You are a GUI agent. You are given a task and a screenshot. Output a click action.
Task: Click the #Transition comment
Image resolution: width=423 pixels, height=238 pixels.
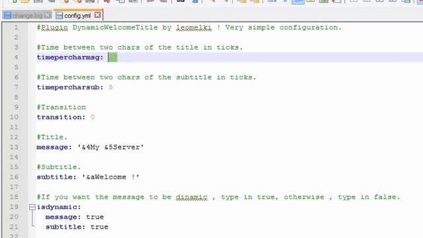coord(61,107)
